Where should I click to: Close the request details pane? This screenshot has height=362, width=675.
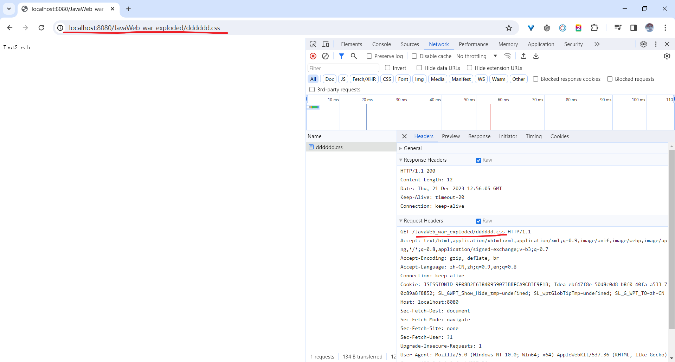tap(404, 136)
